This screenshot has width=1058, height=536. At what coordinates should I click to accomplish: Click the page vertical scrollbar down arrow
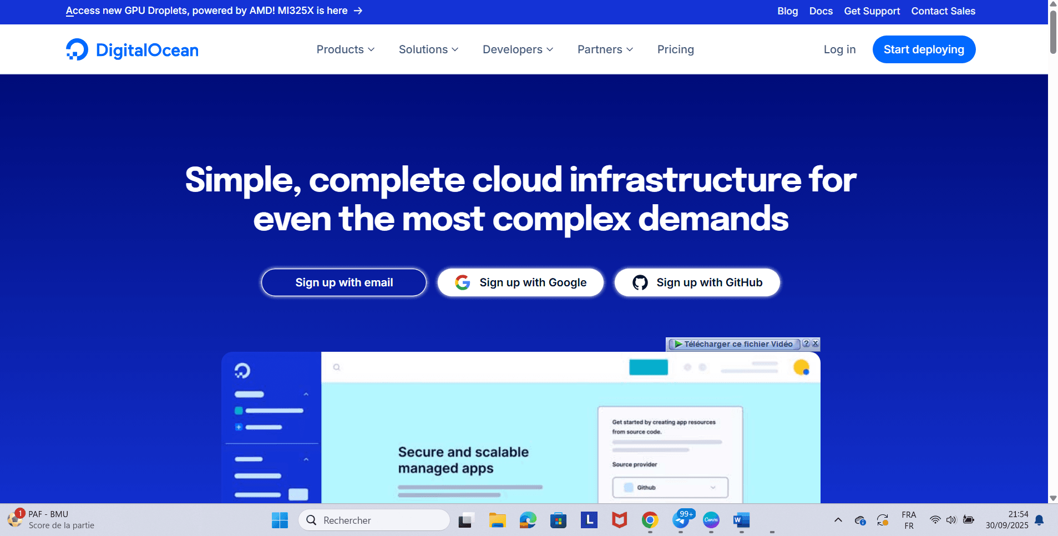pos(1052,498)
